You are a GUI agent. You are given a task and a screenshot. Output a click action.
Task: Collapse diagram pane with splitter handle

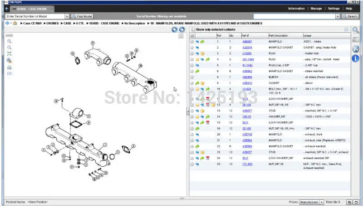coord(187,111)
